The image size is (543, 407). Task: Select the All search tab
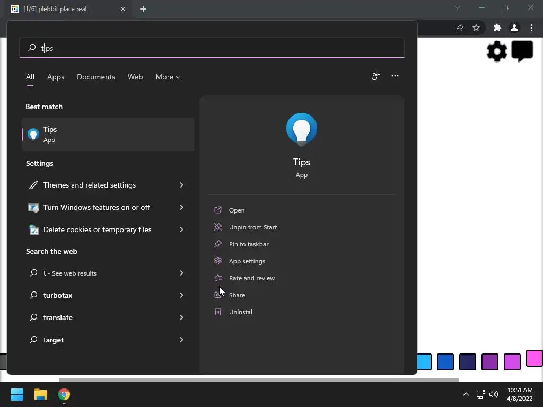tap(30, 77)
